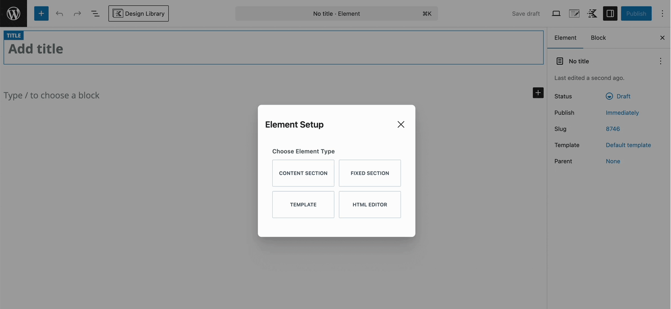Image resolution: width=671 pixels, height=309 pixels.
Task: Open the Default template link
Action: click(628, 145)
